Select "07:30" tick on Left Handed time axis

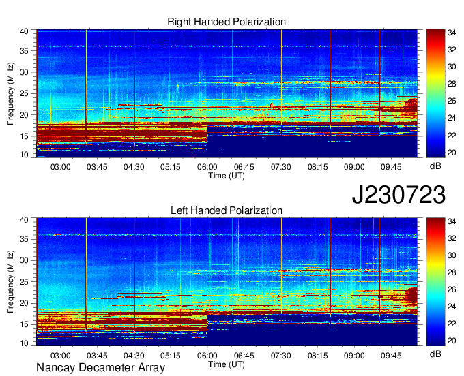pos(281,356)
